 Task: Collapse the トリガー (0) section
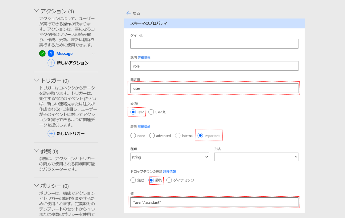(36, 80)
